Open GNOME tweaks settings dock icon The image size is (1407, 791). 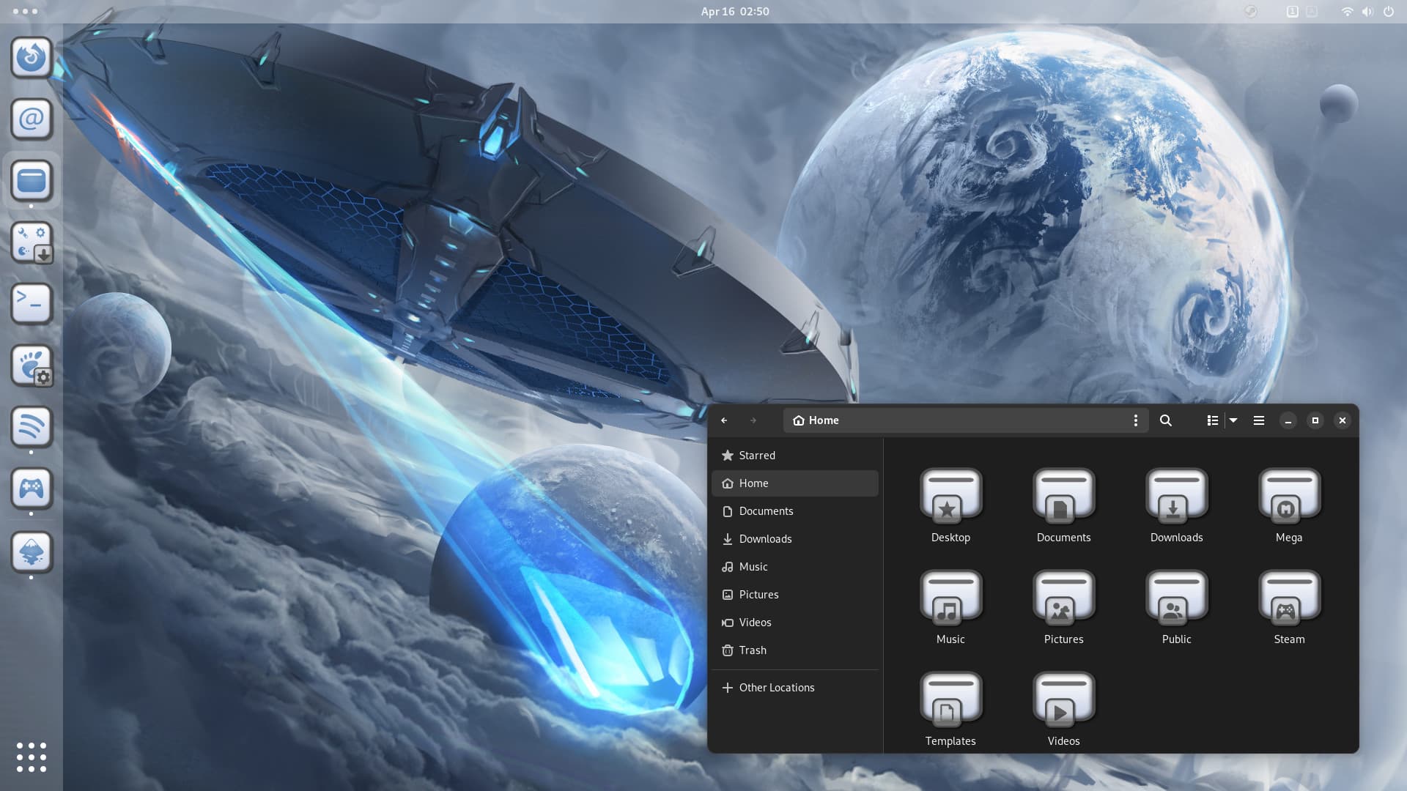32,365
